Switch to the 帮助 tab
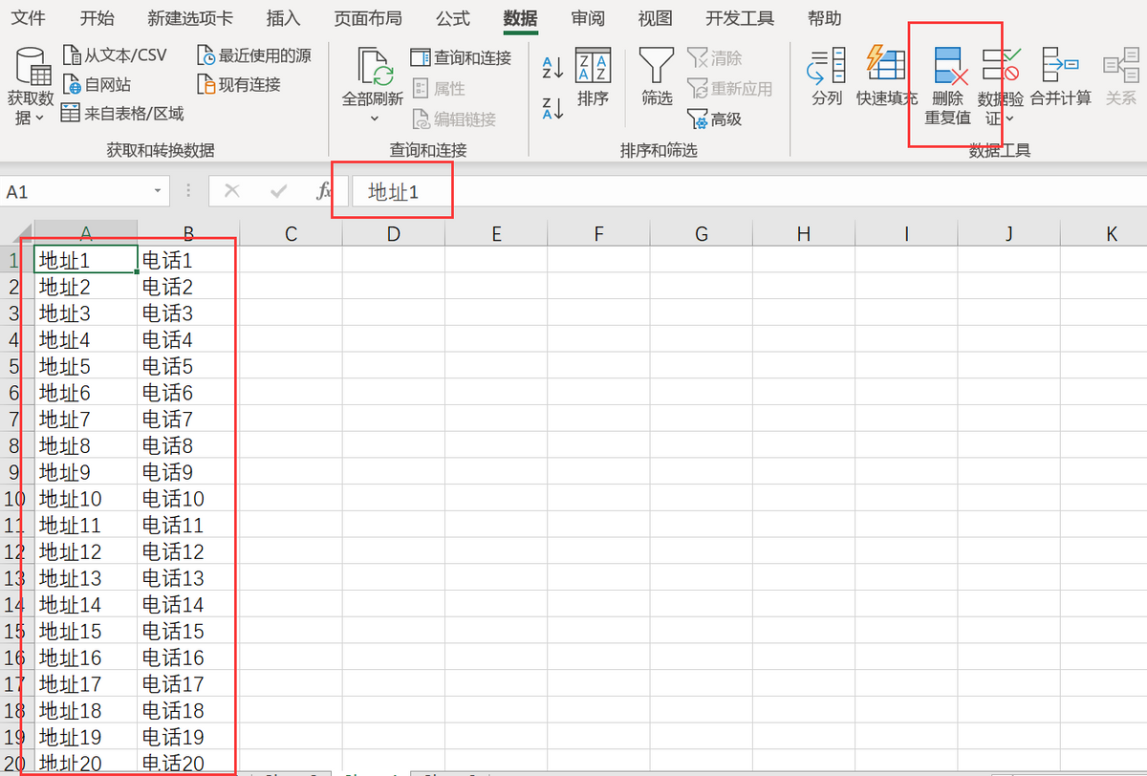 (825, 18)
